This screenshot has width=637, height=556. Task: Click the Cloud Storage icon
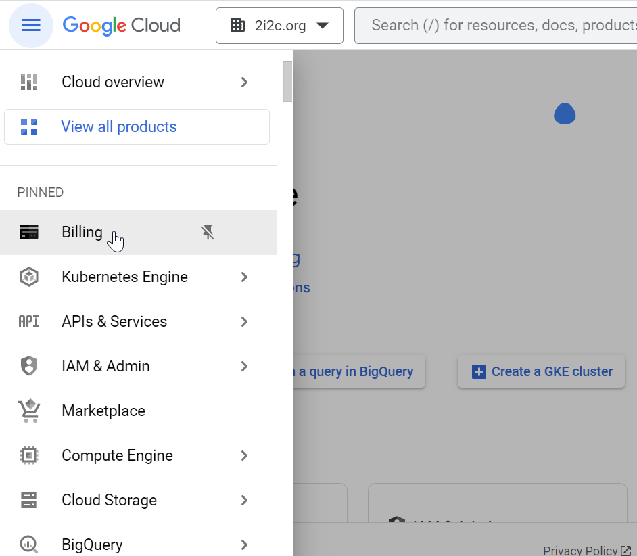pyautogui.click(x=29, y=501)
